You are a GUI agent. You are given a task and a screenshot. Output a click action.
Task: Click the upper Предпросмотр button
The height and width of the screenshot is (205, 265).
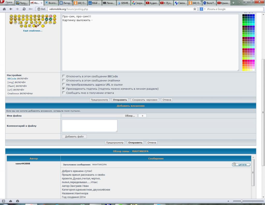click(99, 100)
